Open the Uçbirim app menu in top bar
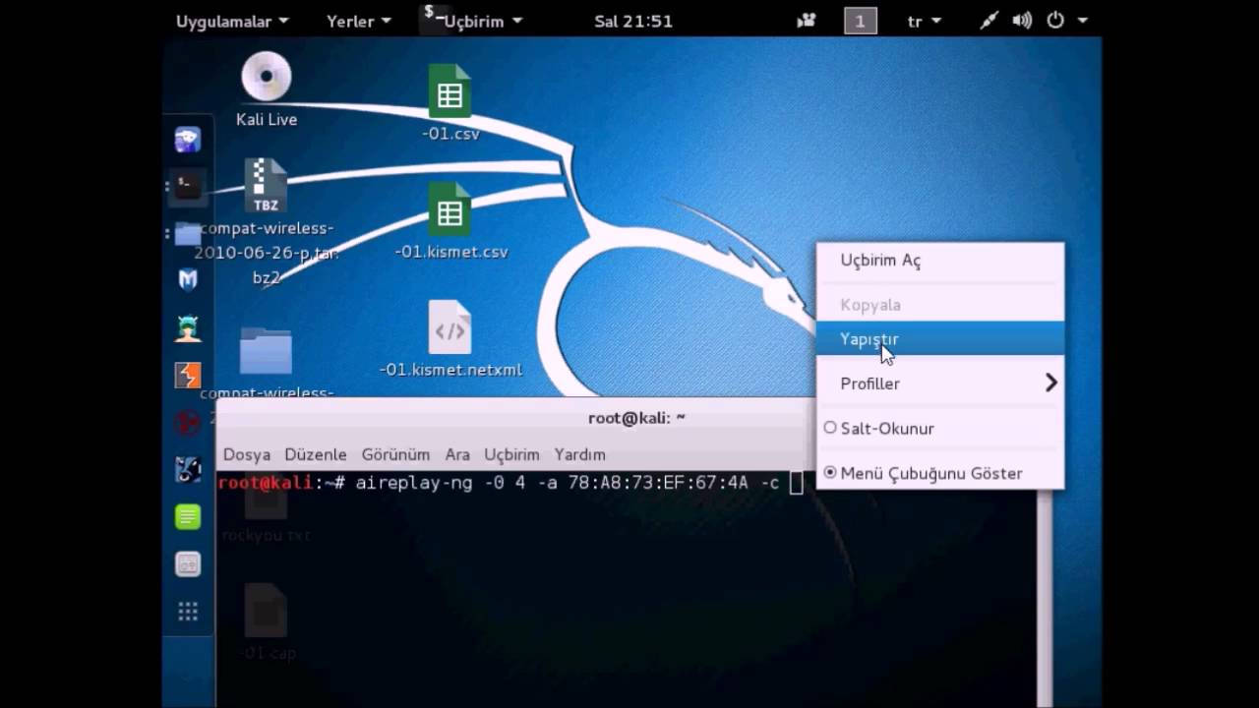 click(473, 21)
